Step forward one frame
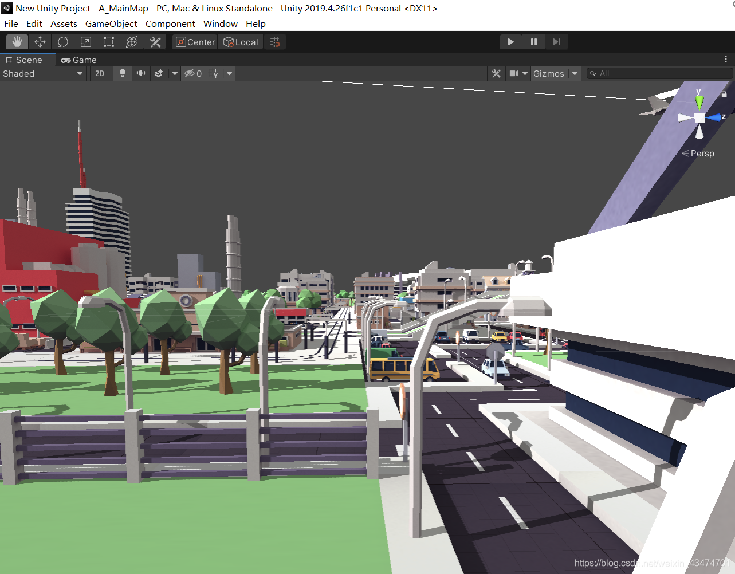Viewport: 735px width, 574px height. pyautogui.click(x=556, y=42)
